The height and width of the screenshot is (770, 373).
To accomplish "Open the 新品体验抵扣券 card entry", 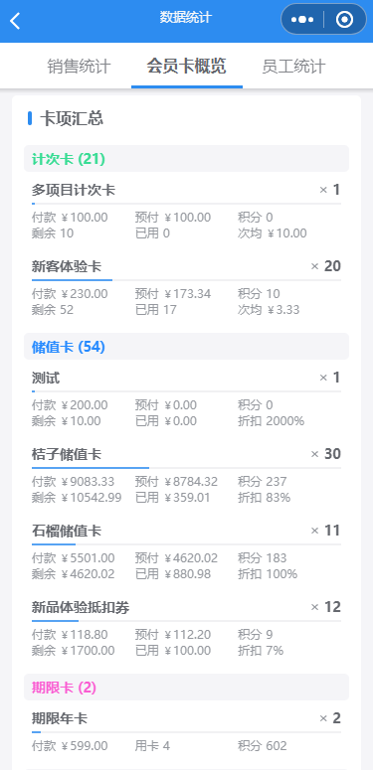I will pyautogui.click(x=186, y=629).
